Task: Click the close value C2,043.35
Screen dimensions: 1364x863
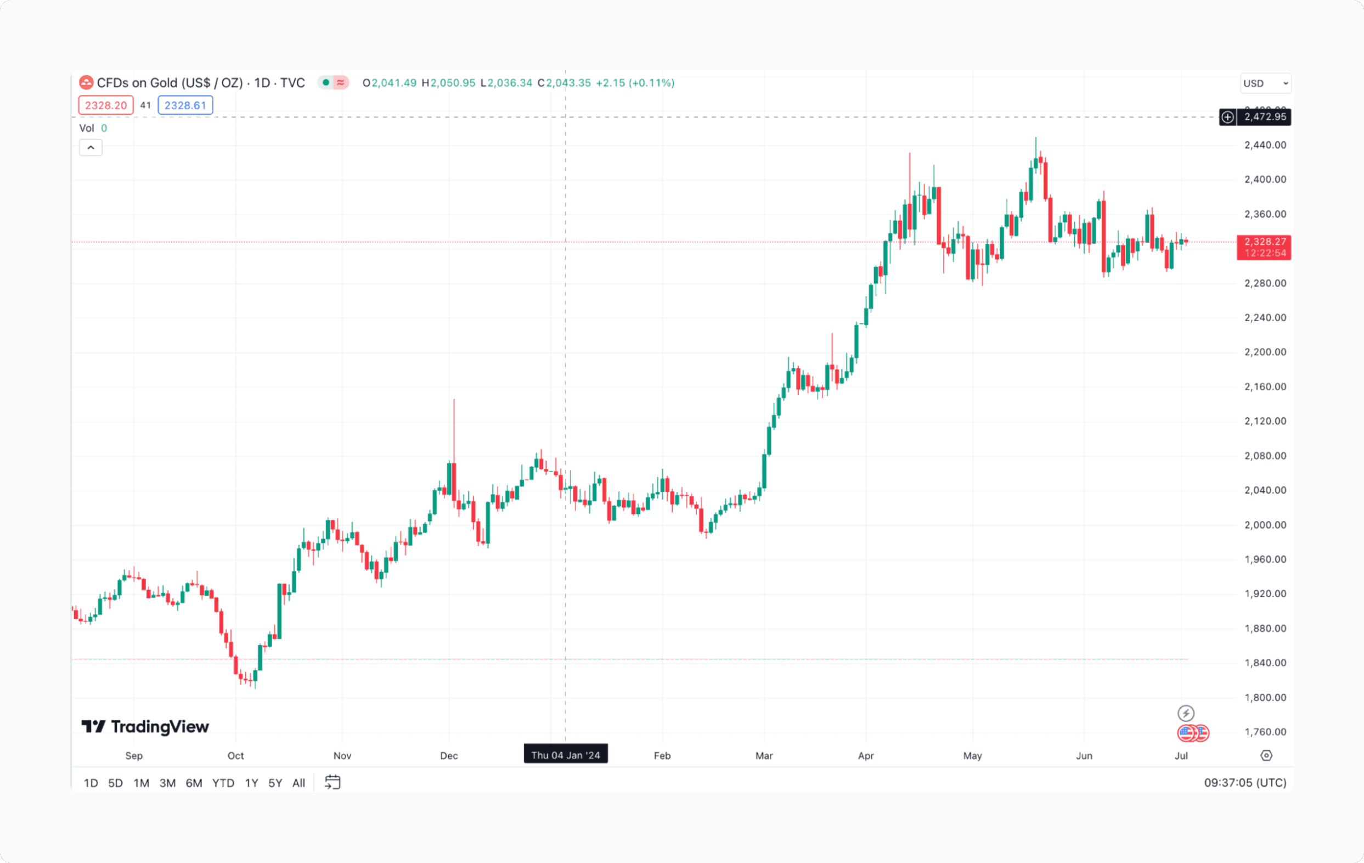Action: [564, 83]
